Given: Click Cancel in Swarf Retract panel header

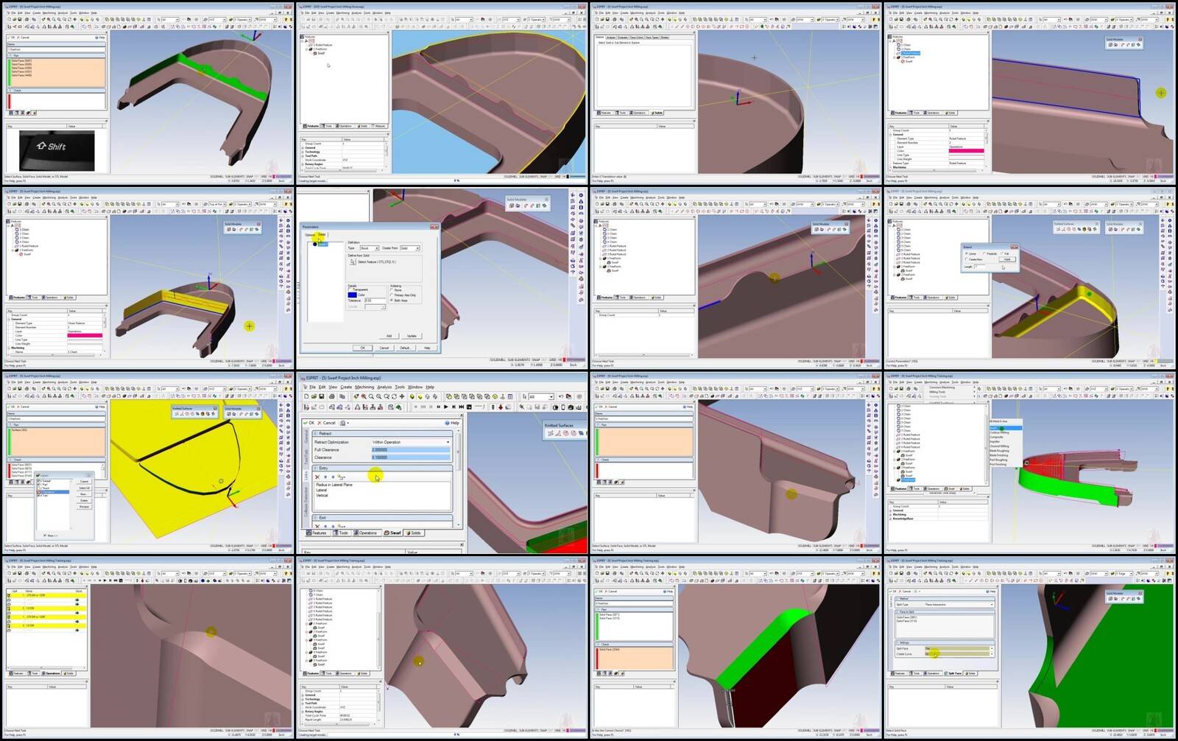Looking at the screenshot, I should pyautogui.click(x=327, y=423).
